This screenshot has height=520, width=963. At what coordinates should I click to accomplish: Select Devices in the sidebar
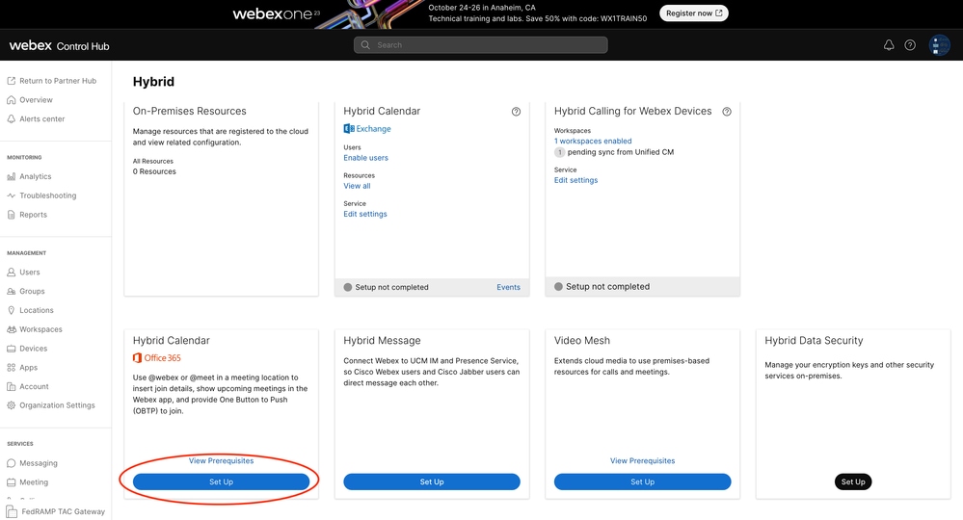(33, 349)
